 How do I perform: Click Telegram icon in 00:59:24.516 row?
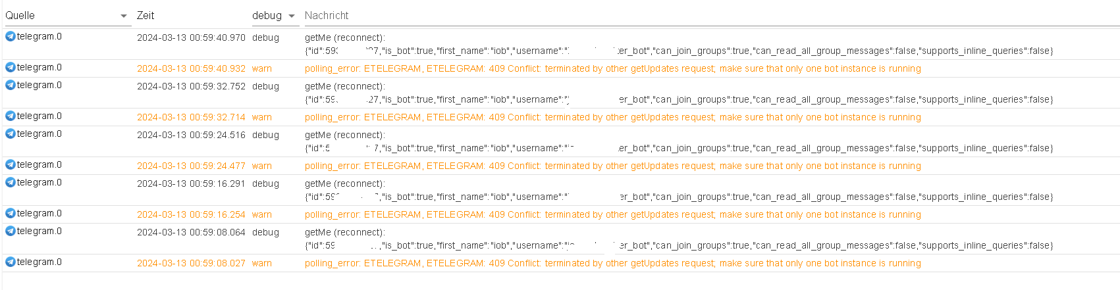point(11,133)
